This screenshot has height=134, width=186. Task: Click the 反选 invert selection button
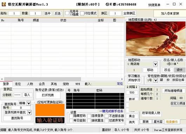[58, 13]
